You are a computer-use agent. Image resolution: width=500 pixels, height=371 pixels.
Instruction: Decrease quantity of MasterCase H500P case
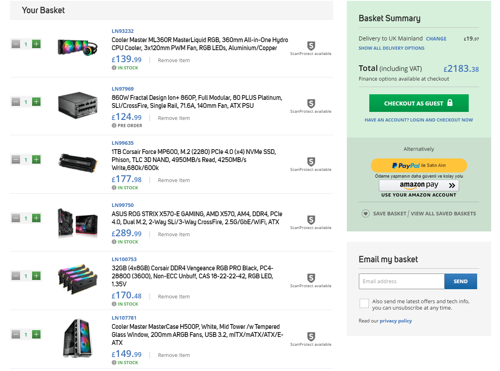point(16,335)
